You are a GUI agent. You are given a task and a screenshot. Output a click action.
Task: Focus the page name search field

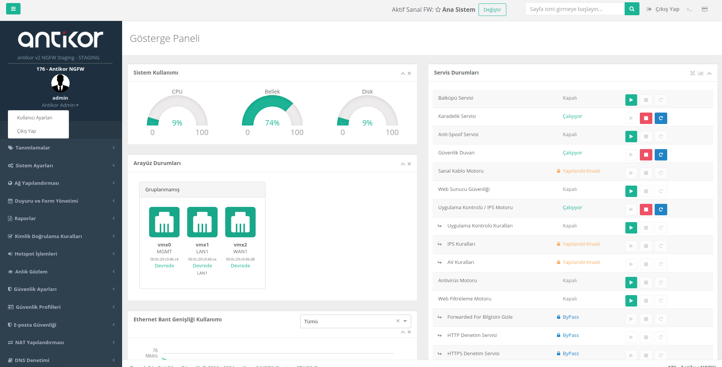575,9
